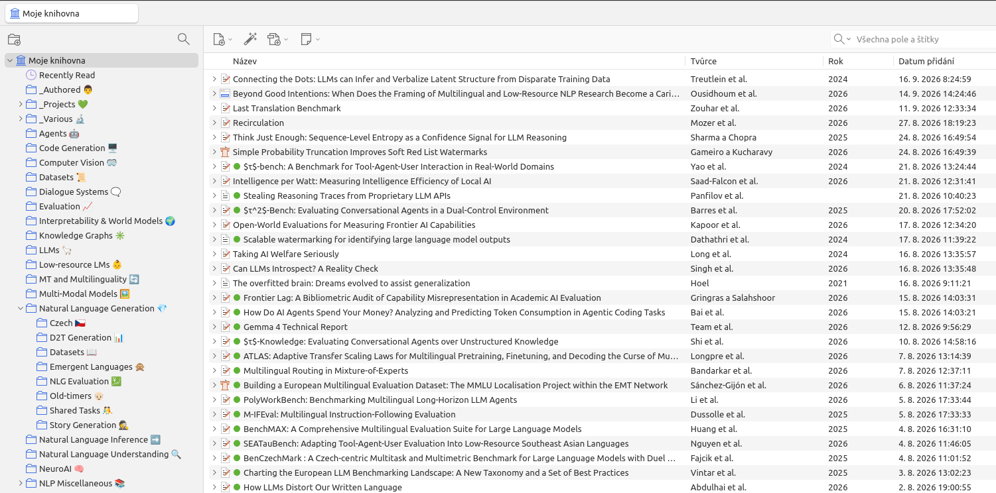Expand the 'Last Translation Benchmark' item row
Viewport: 996px width, 493px height.
pyautogui.click(x=214, y=108)
